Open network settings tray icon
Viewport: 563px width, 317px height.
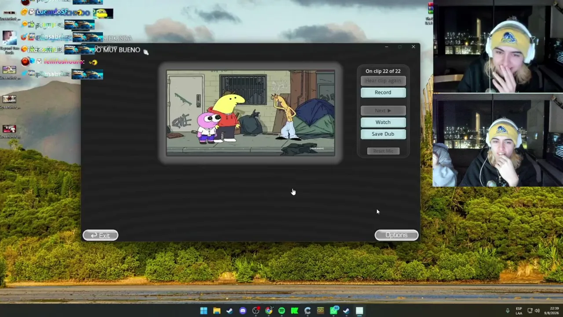pos(530,311)
